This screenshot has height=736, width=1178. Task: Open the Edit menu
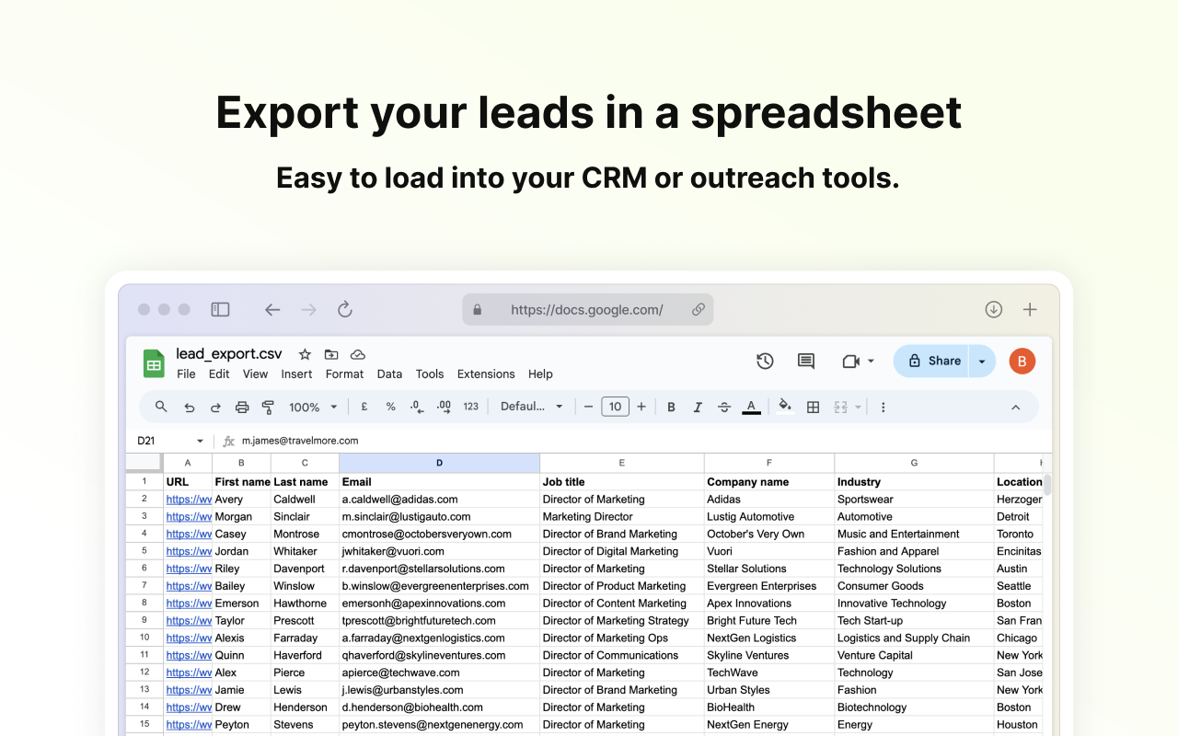219,374
